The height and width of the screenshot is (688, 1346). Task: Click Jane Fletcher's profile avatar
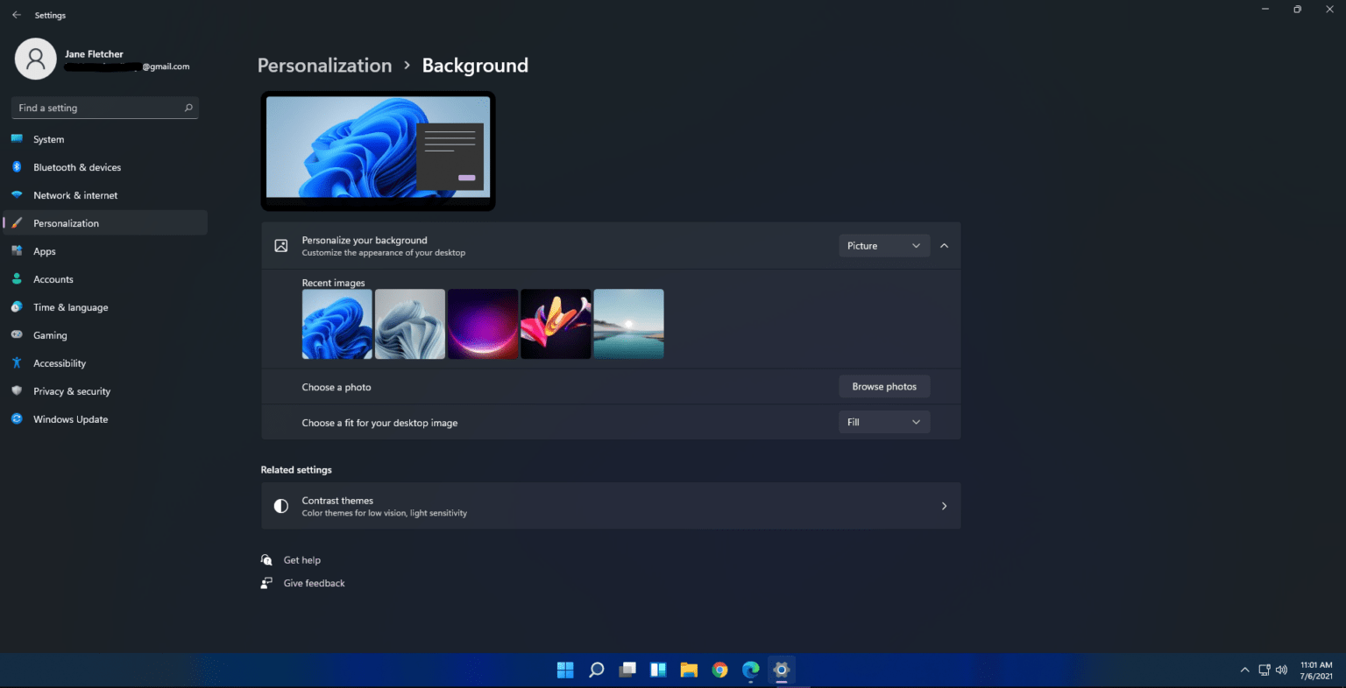35,59
